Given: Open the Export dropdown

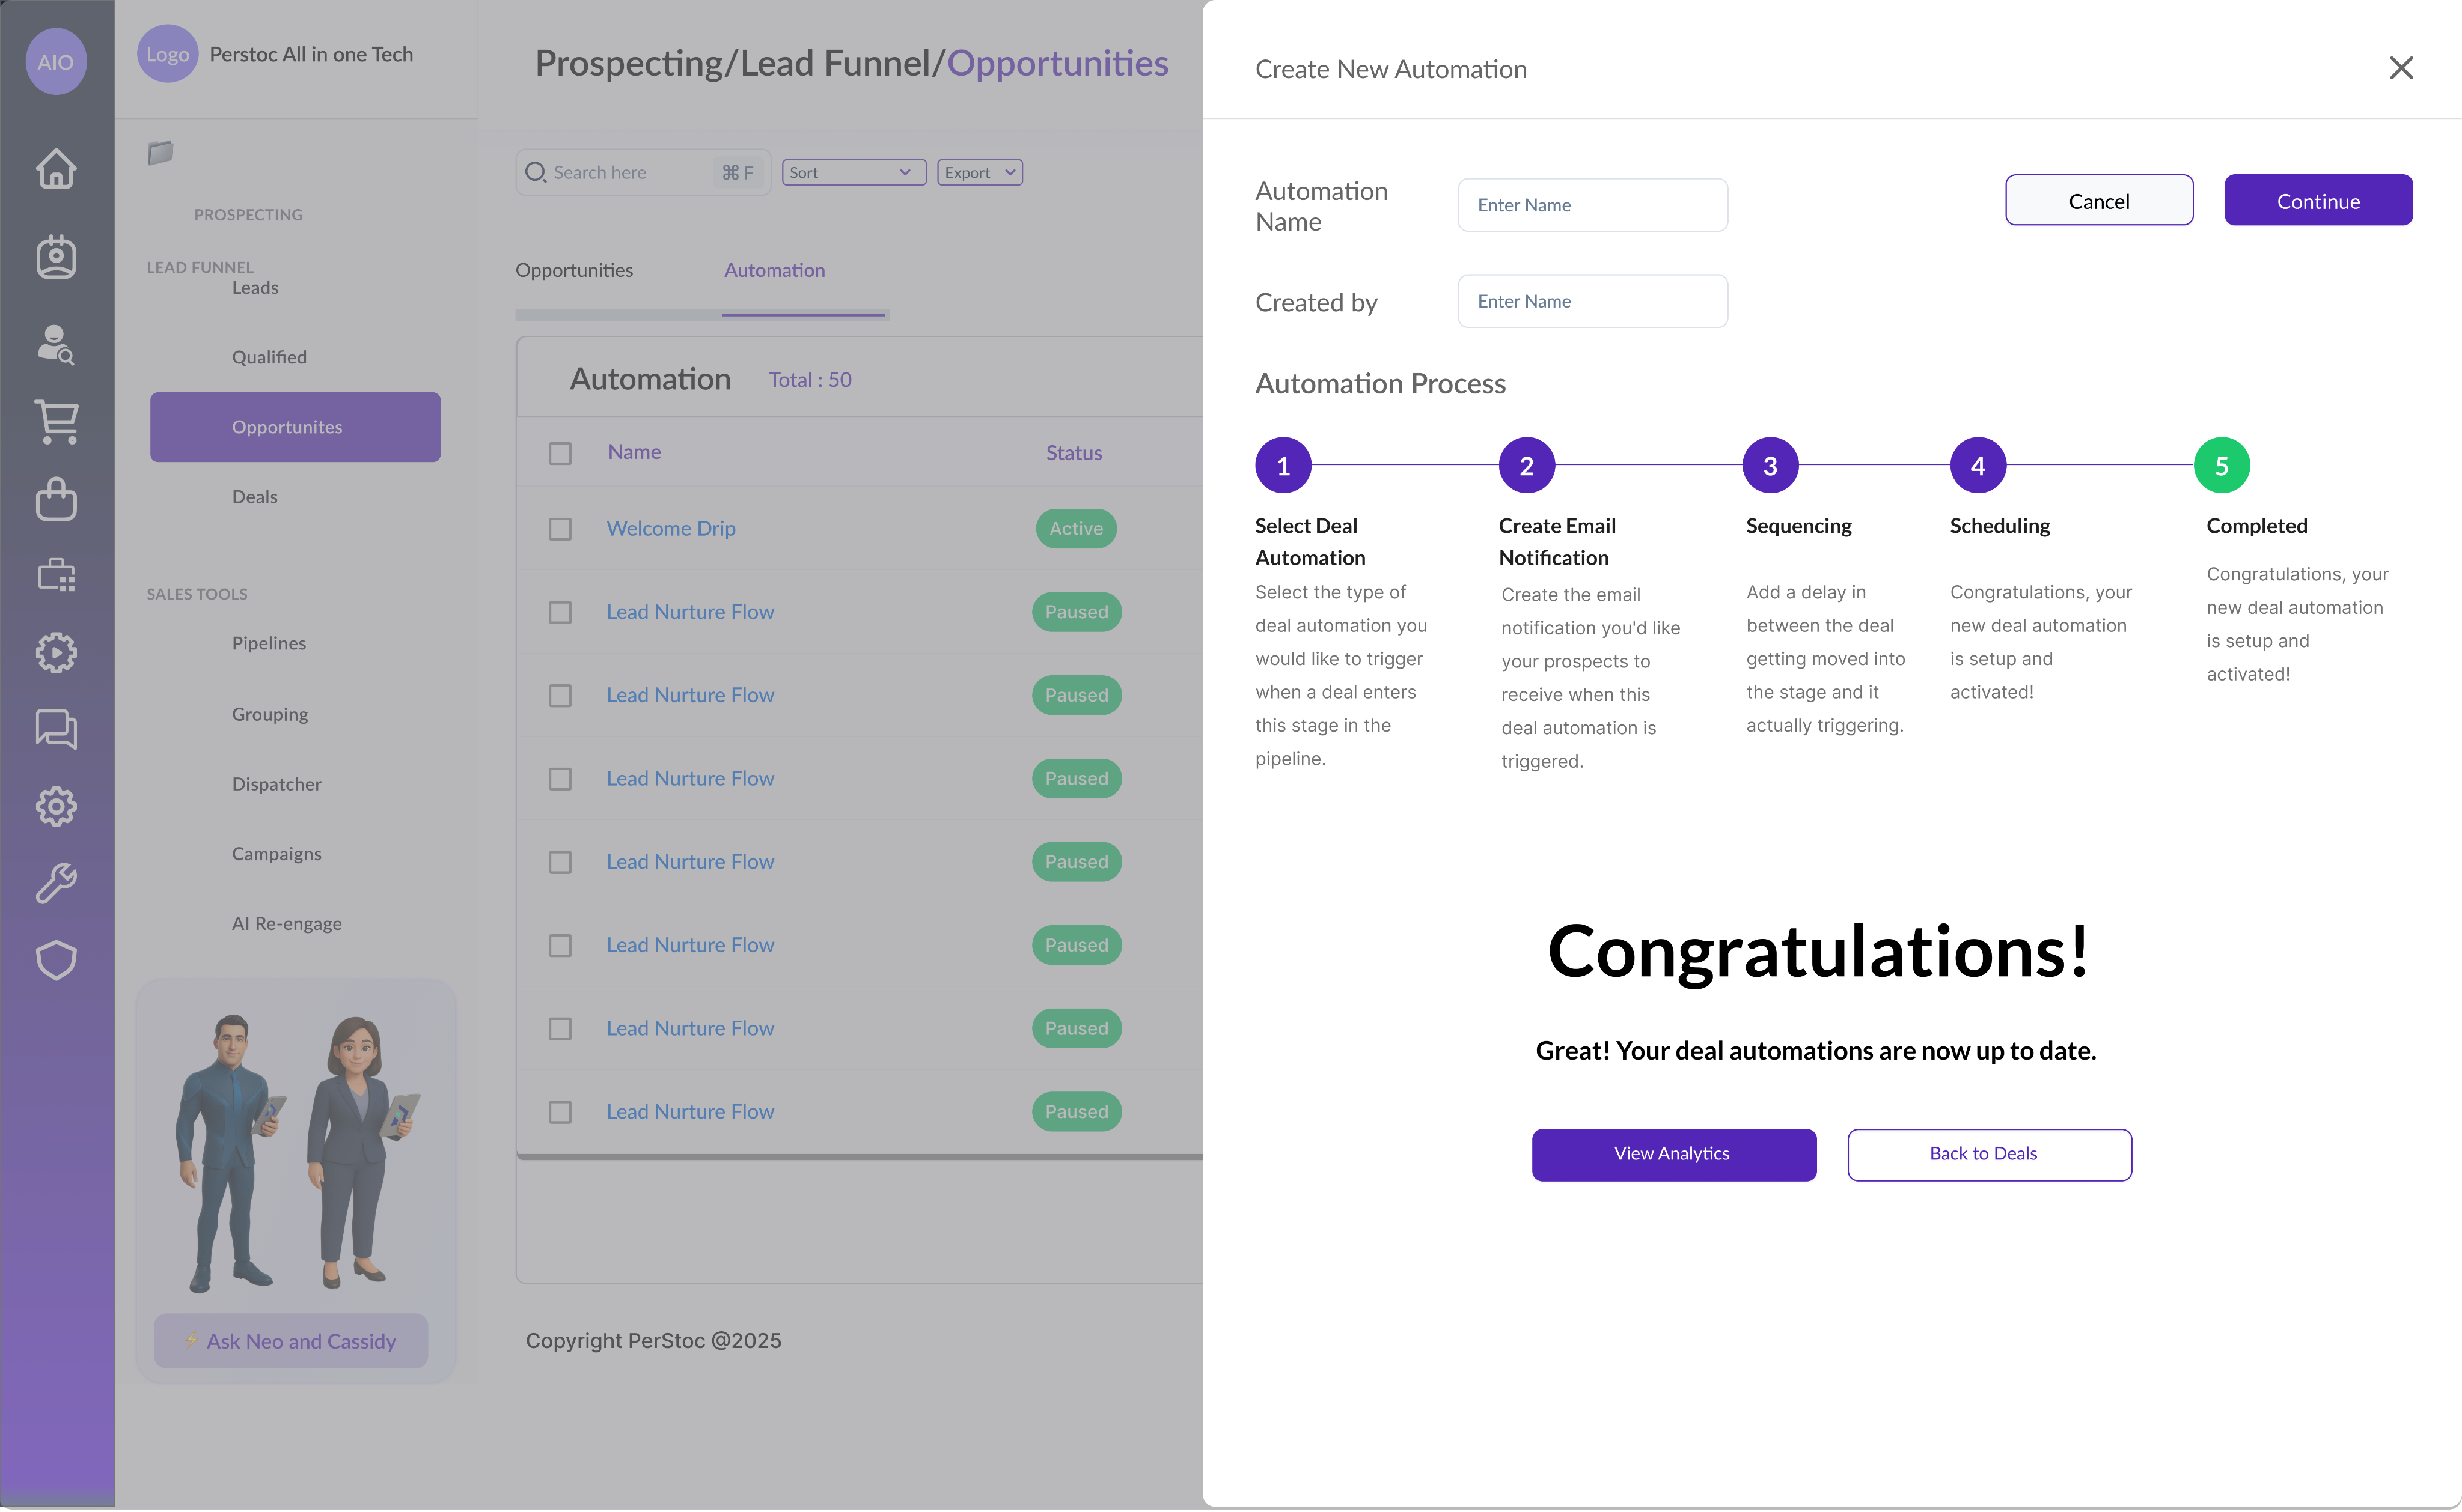Looking at the screenshot, I should (x=979, y=172).
